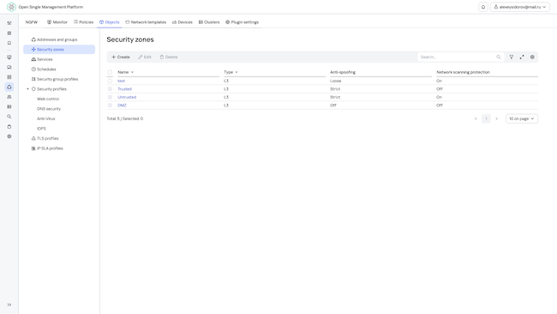
Task: Click the filter funnel icon in toolbar
Action: pos(512,57)
